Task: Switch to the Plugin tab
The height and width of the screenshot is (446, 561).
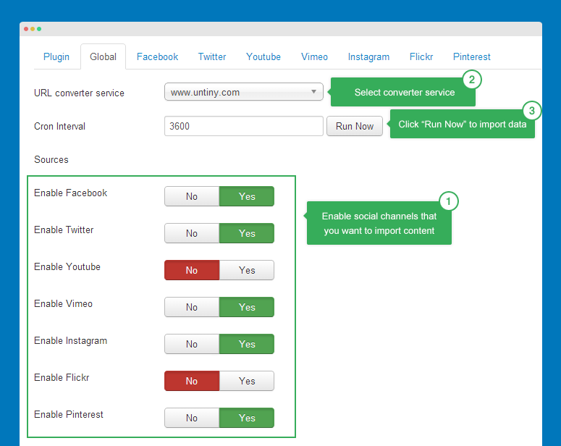Action: point(56,56)
